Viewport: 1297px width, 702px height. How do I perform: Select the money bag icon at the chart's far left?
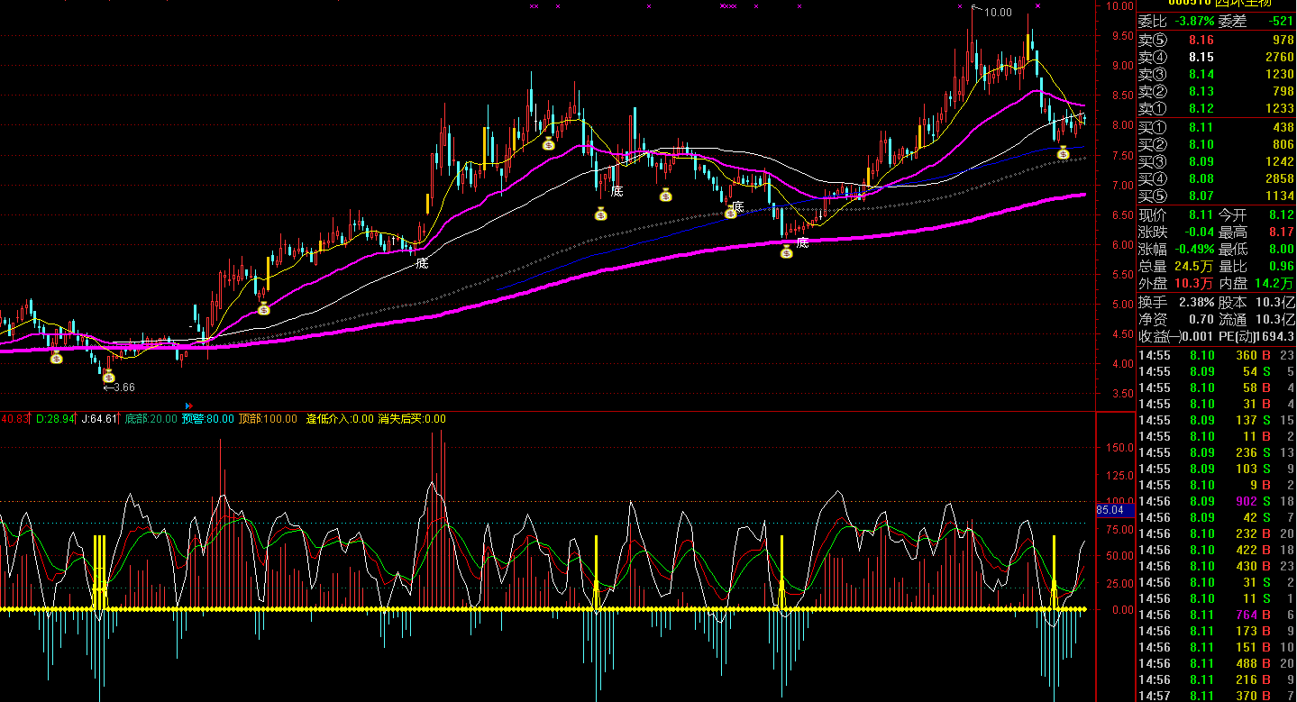pyautogui.click(x=56, y=358)
